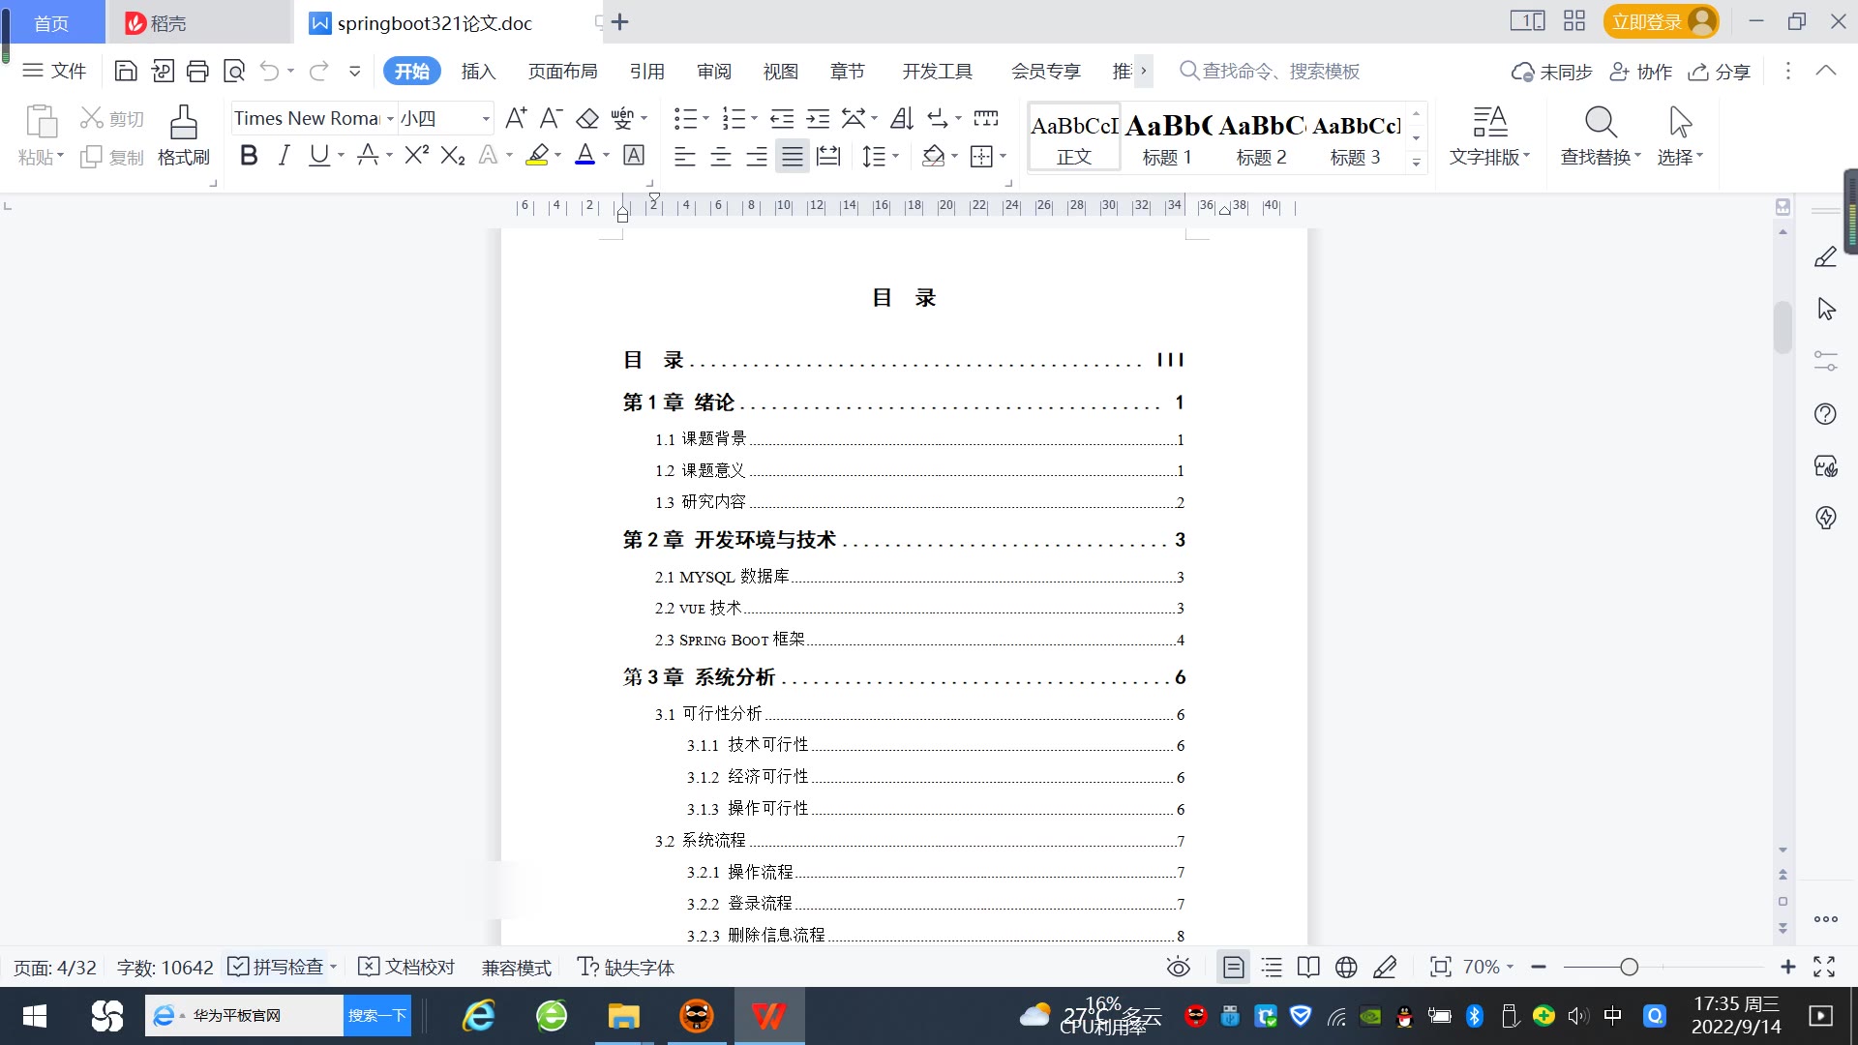Click the zoom slider handle
Viewport: 1858px width, 1045px height.
pyautogui.click(x=1630, y=967)
